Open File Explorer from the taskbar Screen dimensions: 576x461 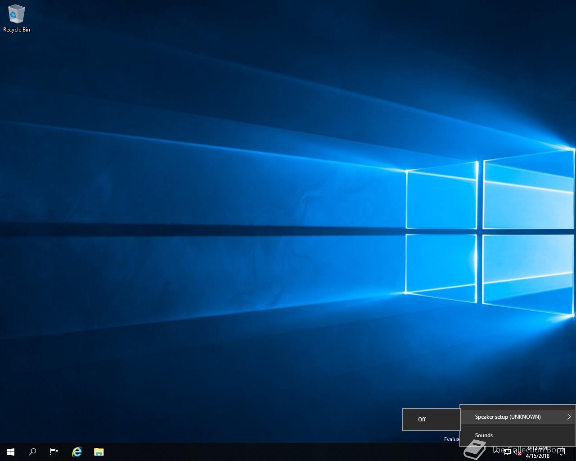coord(99,452)
